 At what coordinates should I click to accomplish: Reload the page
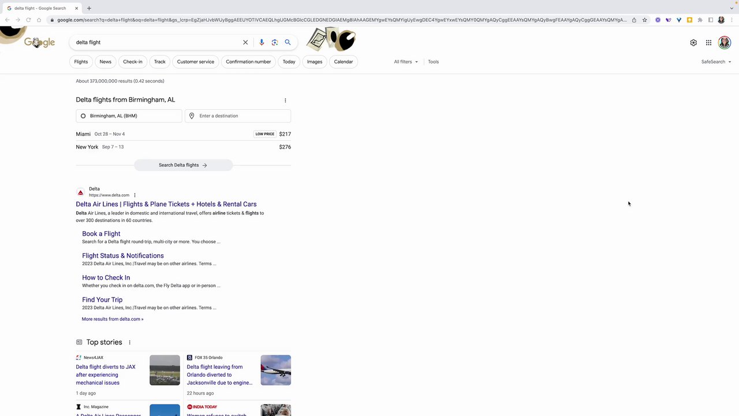tap(28, 20)
